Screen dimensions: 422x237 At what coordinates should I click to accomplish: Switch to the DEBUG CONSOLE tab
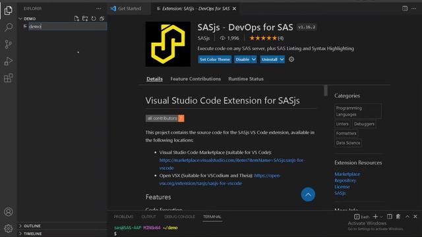(179, 217)
